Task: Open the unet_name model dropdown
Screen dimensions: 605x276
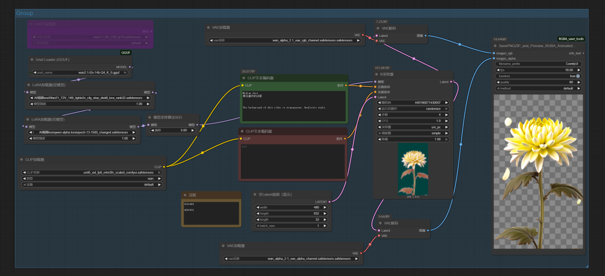Action: coord(81,73)
